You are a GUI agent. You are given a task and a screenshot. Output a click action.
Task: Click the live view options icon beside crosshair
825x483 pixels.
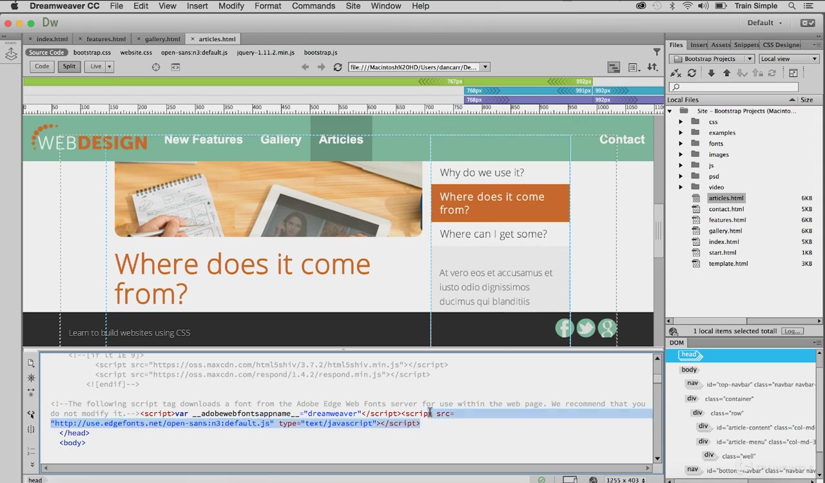175,67
